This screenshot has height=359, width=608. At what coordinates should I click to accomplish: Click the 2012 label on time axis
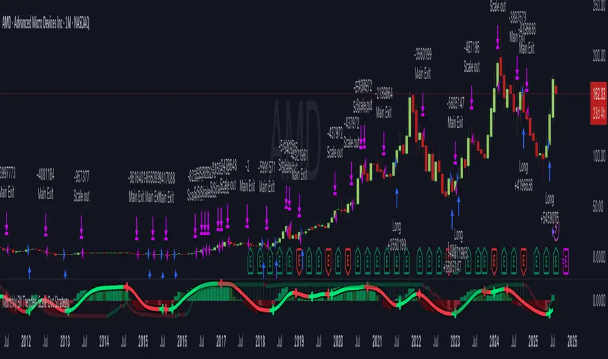26,341
